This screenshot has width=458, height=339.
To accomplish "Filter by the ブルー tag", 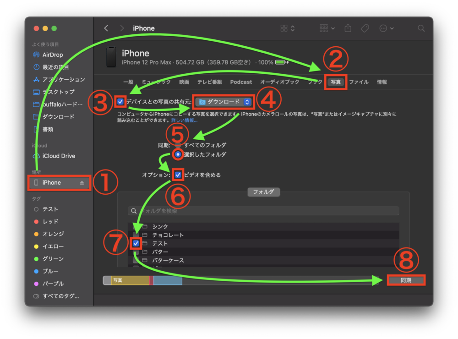I will (46, 271).
